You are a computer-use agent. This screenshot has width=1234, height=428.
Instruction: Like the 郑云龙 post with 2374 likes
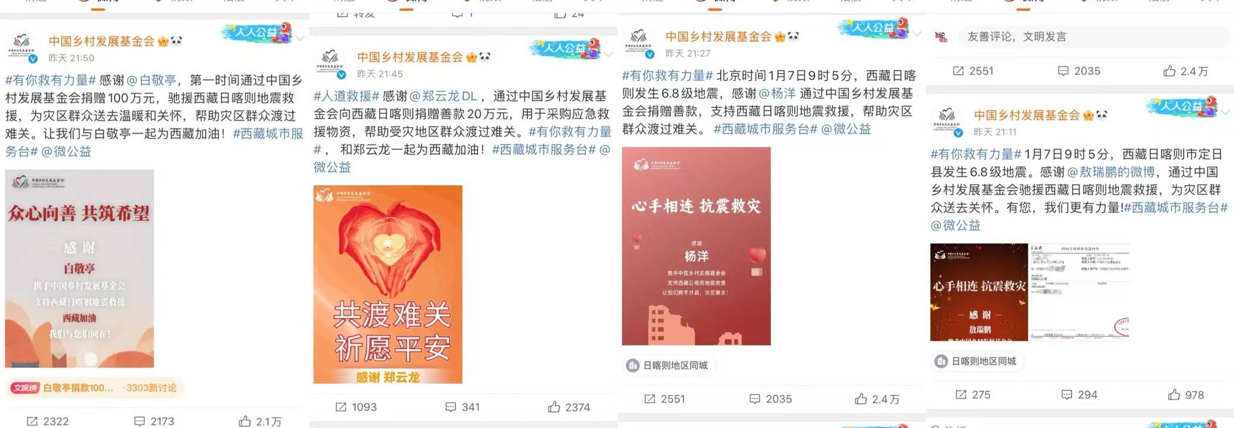(569, 407)
